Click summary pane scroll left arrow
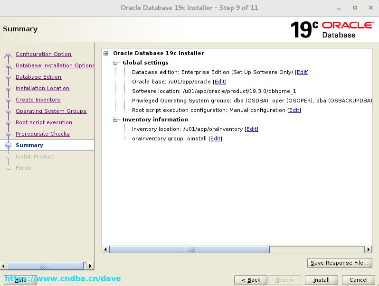Viewport: 379px width, 286px height. click(x=105, y=249)
